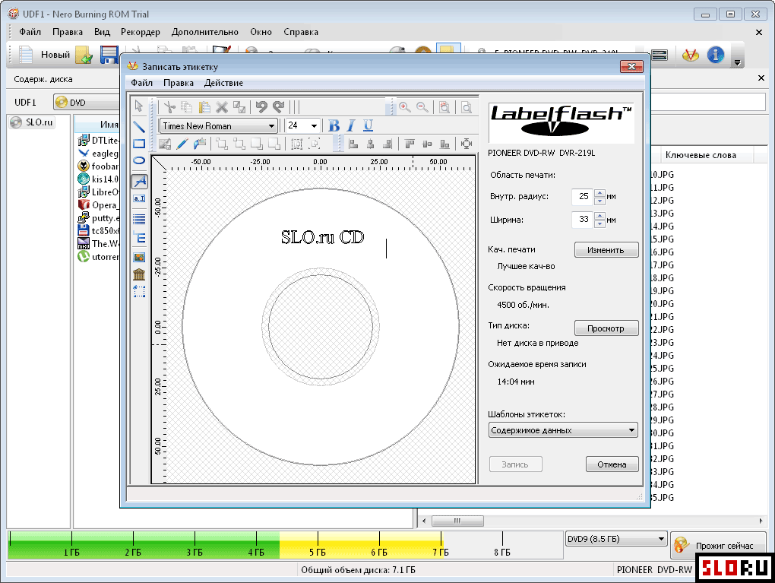Select the Ellipse drawing tool
The width and height of the screenshot is (775, 583).
tap(139, 160)
